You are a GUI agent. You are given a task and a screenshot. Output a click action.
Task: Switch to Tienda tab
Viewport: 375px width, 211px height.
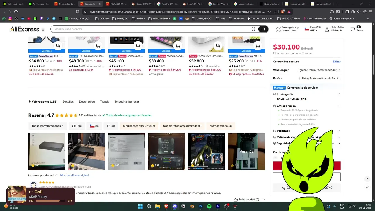[105, 102]
